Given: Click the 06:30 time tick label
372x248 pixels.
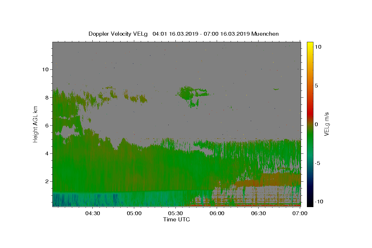Looking at the screenshot, I should pyautogui.click(x=259, y=213).
